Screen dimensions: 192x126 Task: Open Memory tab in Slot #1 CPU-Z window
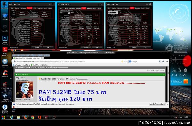pyautogui.click(x=78, y=8)
